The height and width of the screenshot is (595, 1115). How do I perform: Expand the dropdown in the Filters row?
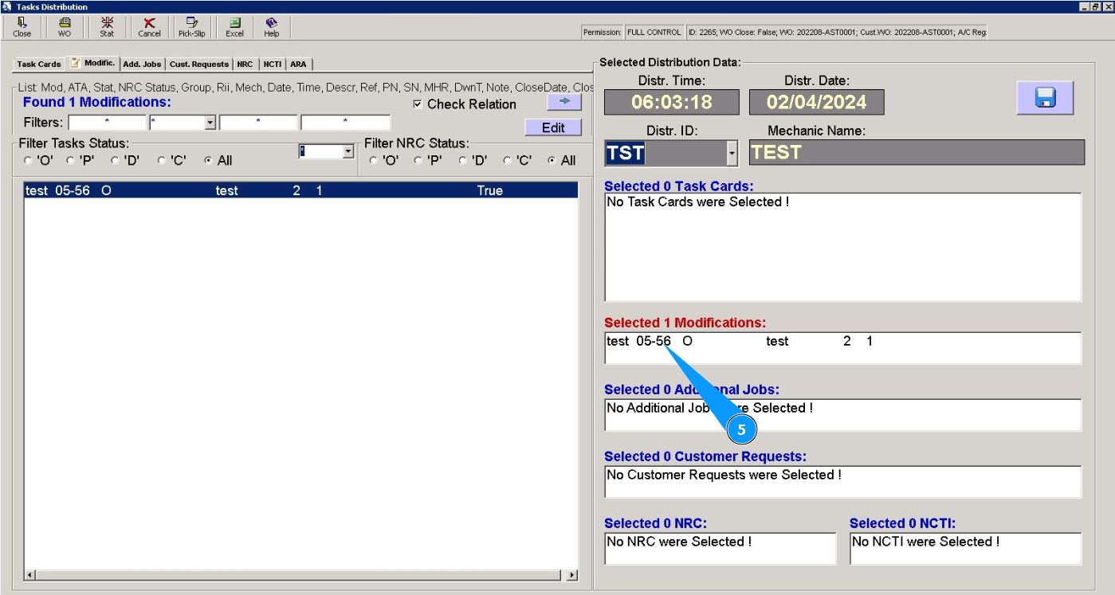click(210, 123)
